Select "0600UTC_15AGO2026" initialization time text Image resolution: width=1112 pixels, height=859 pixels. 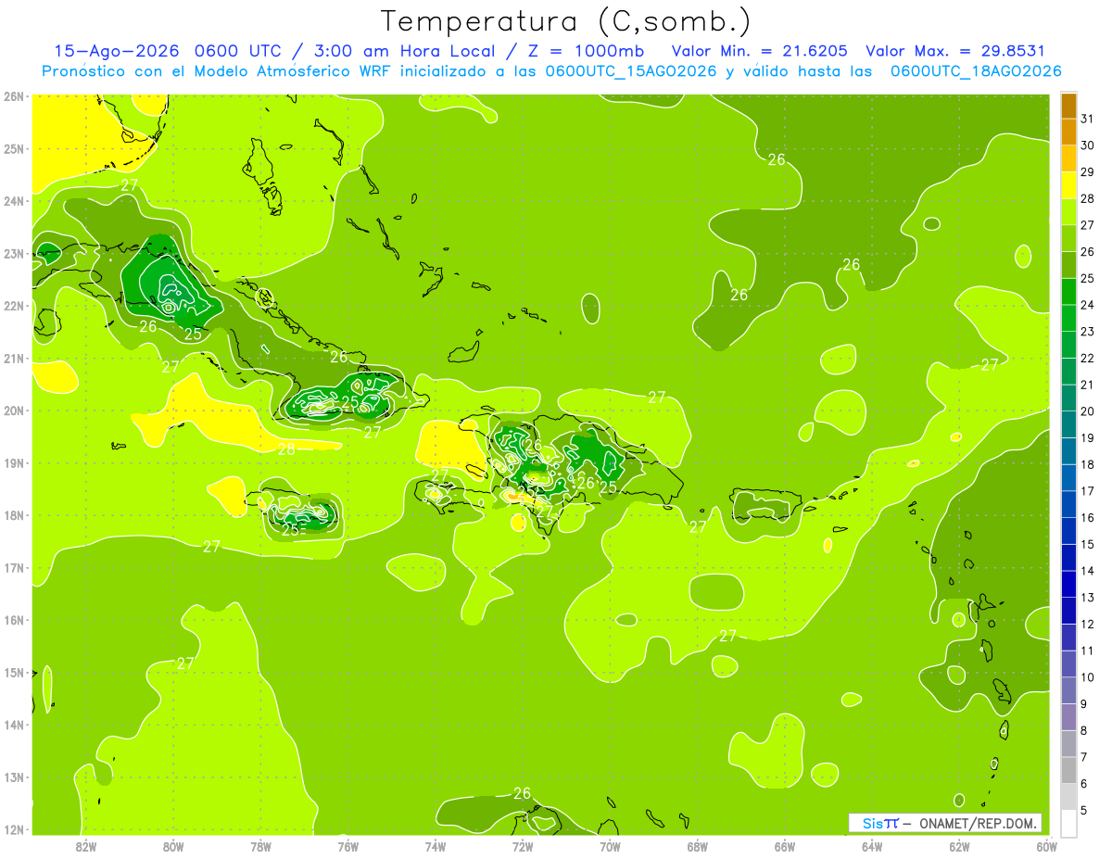click(631, 71)
